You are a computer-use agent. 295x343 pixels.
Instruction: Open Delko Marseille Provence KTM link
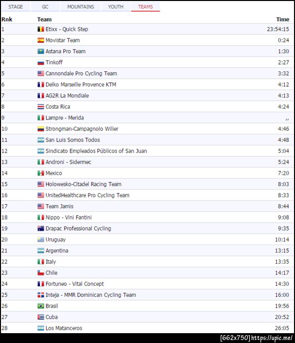click(x=81, y=85)
